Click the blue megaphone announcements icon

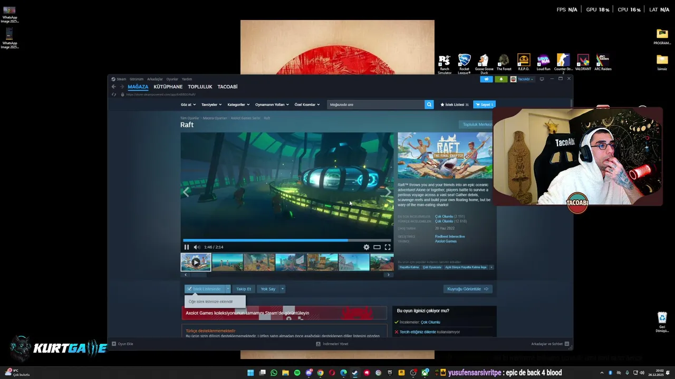[x=486, y=79]
